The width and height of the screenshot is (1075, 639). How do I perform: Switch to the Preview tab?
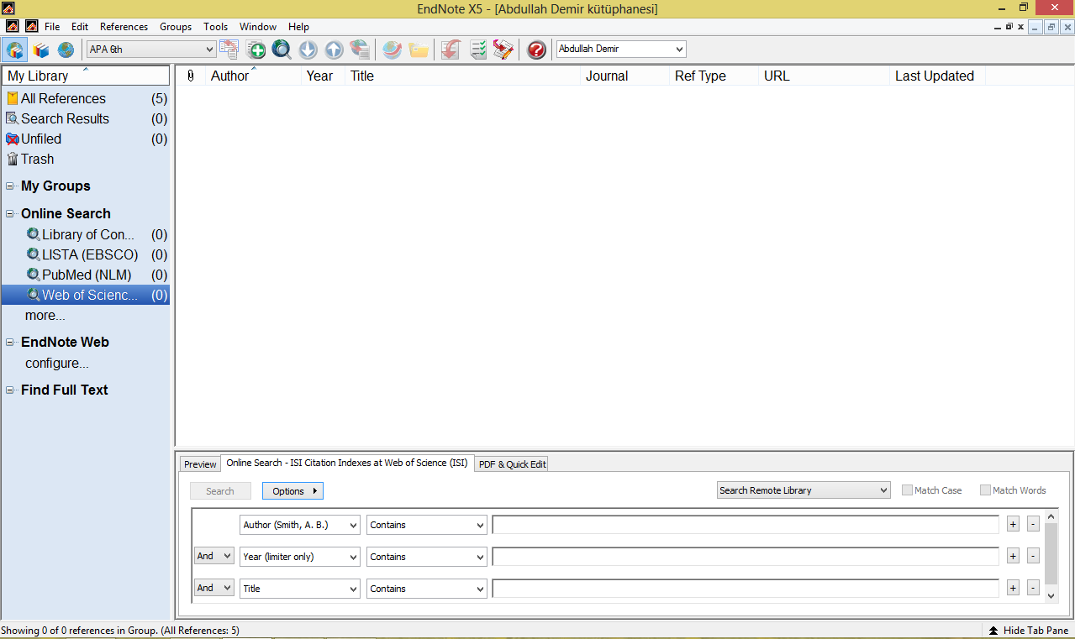coord(200,464)
